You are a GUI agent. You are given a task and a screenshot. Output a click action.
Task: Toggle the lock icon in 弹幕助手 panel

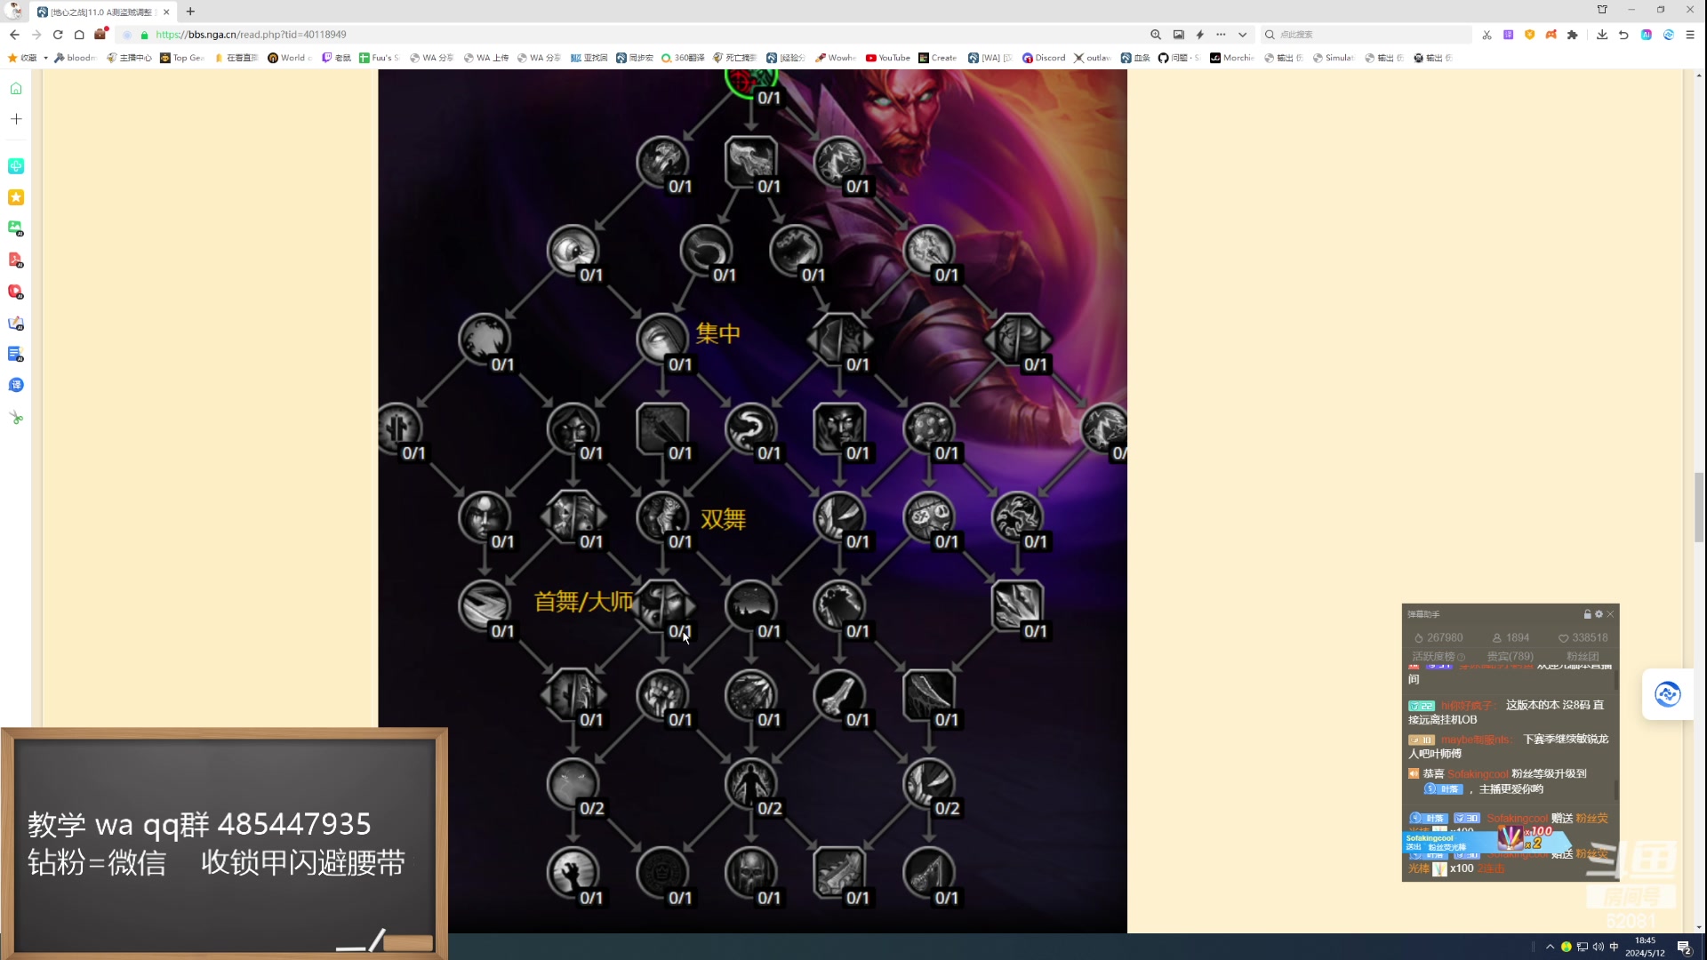[x=1587, y=614]
